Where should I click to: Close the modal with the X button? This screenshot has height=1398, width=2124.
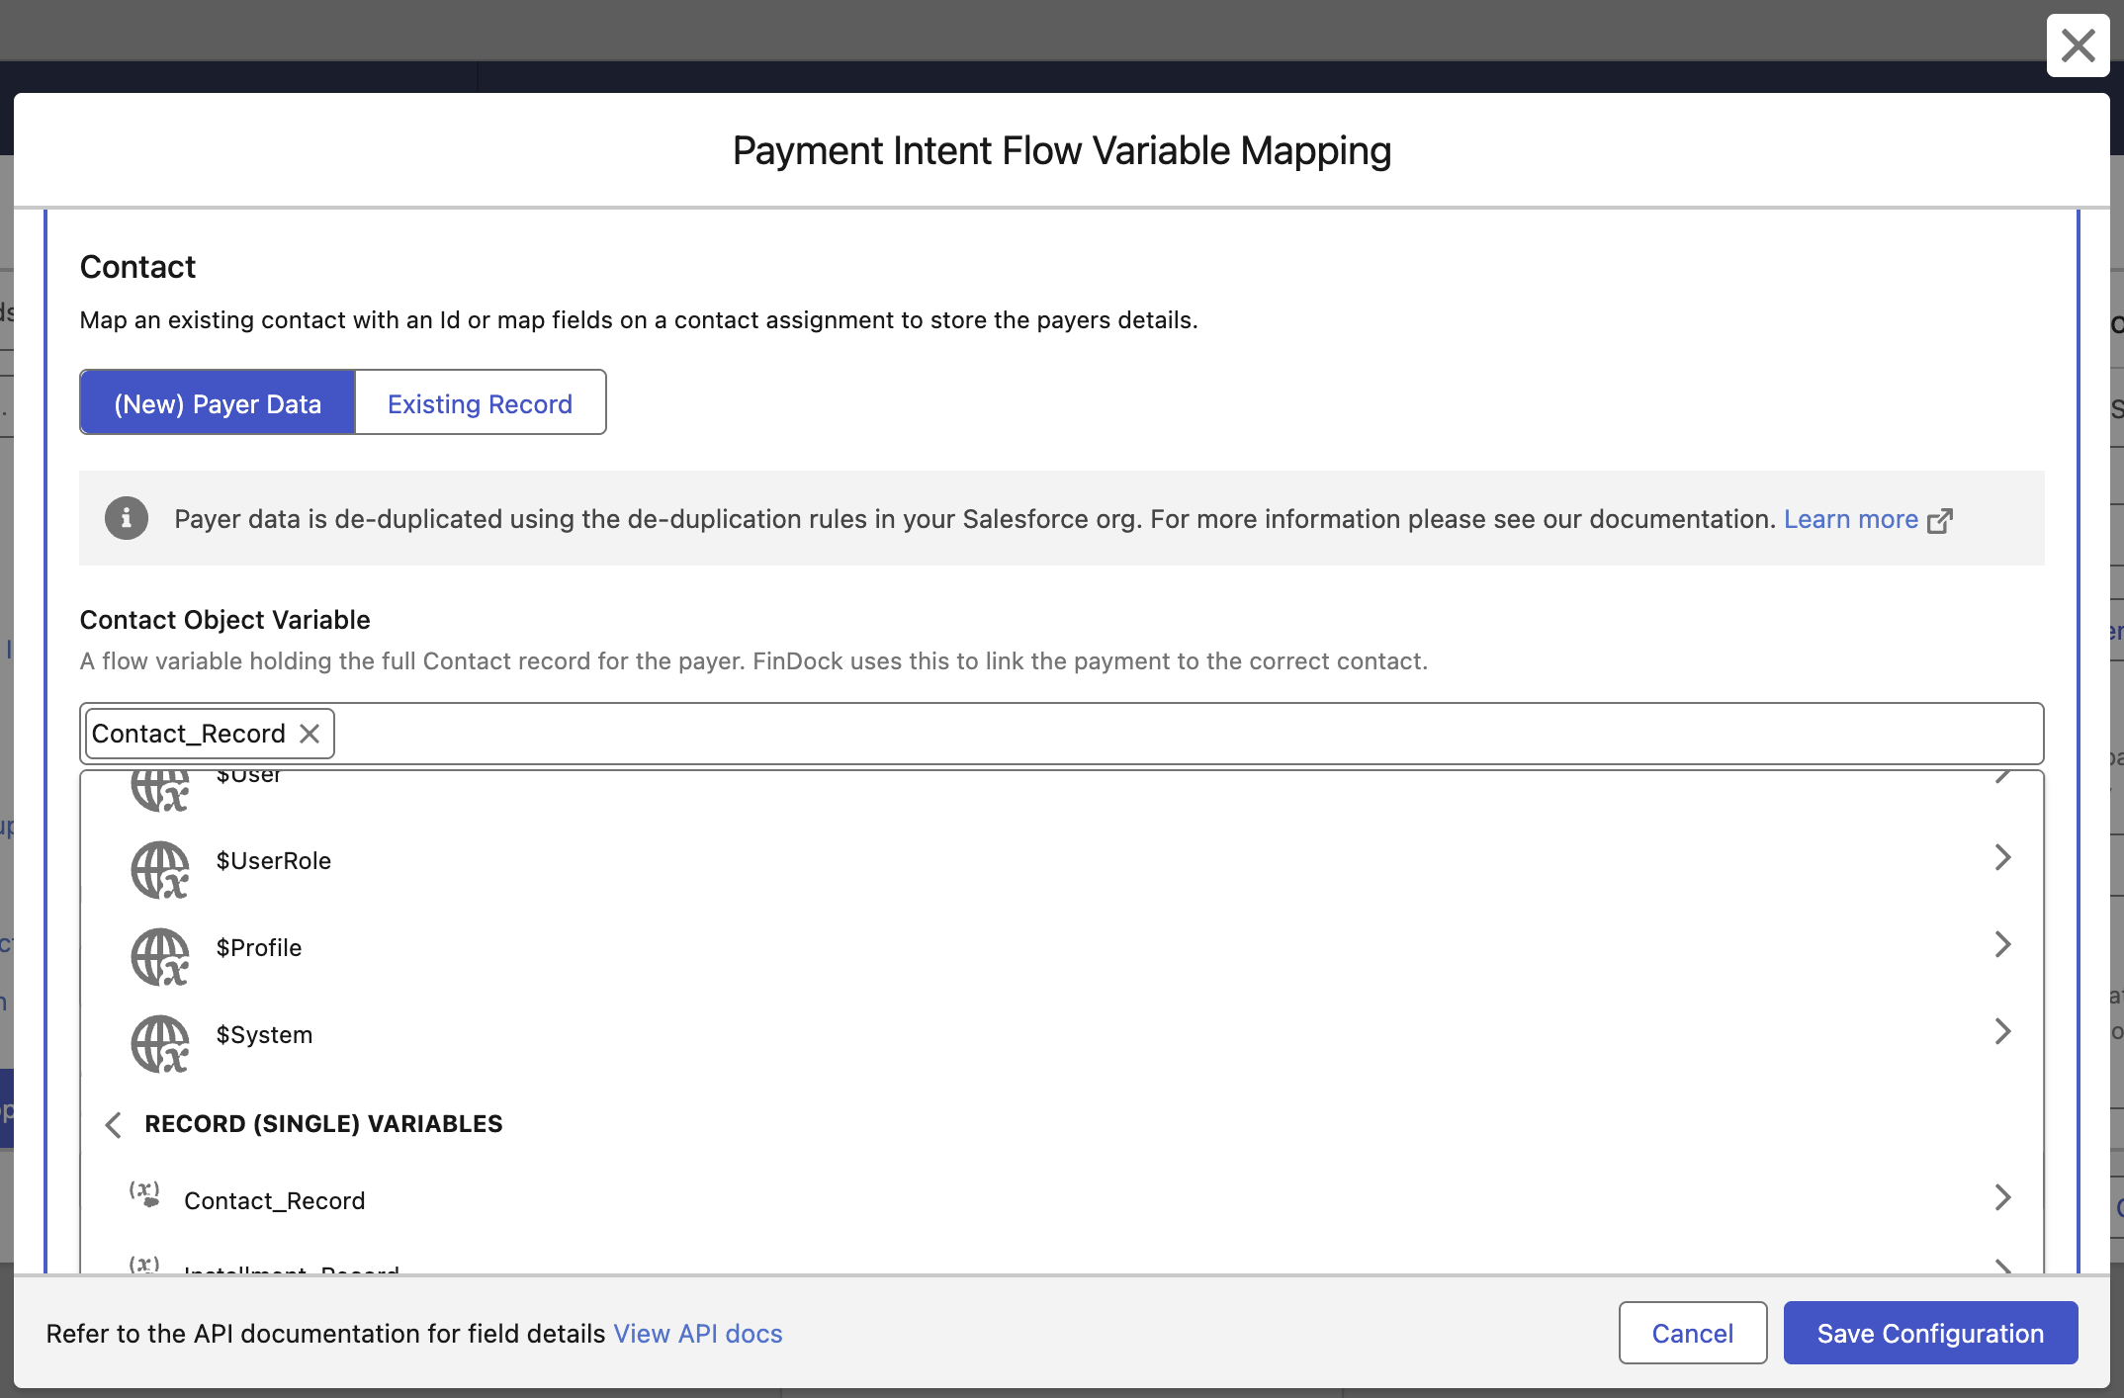tap(2078, 45)
